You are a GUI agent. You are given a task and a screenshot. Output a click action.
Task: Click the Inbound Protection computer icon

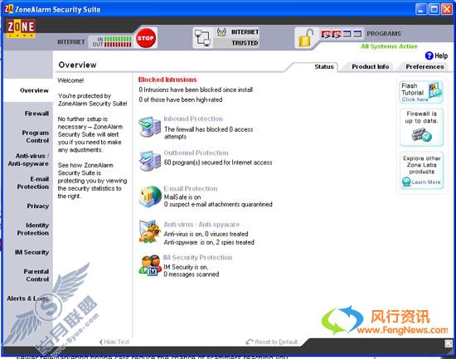click(149, 127)
